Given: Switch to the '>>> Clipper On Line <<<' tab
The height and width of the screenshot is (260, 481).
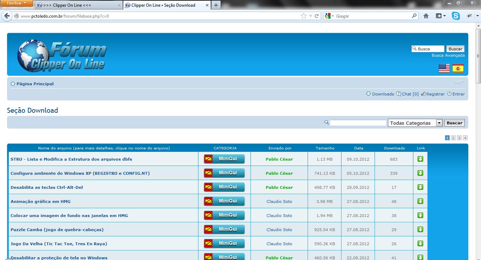Looking at the screenshot, I should (78, 5).
